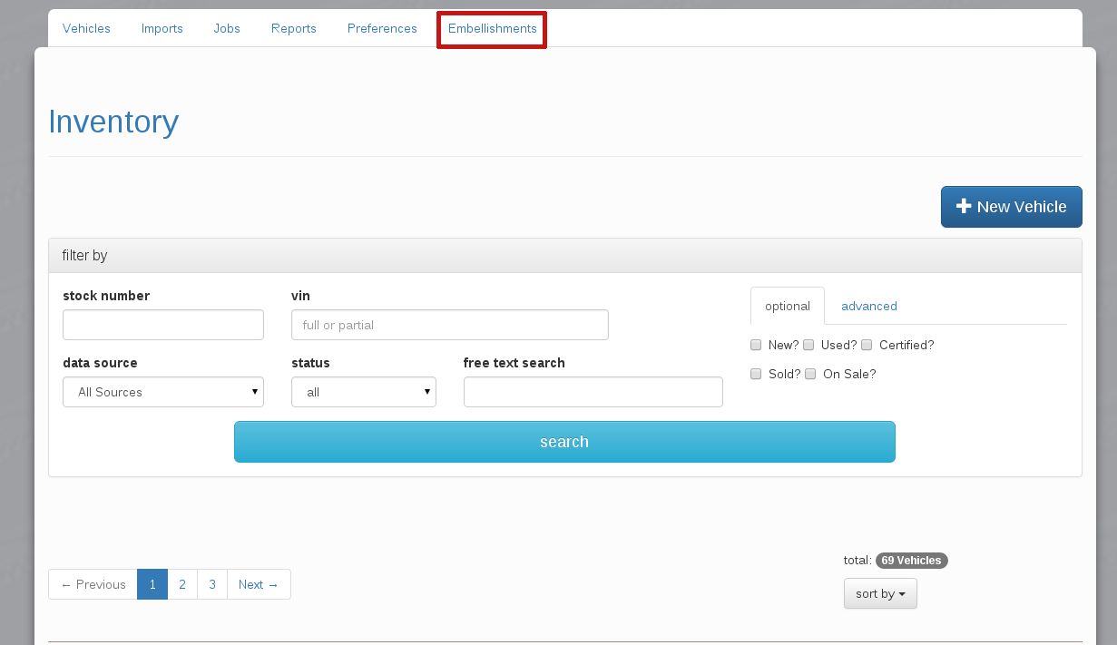Toggle the Sold? checkbox
This screenshot has height=645, width=1117.
click(x=756, y=374)
